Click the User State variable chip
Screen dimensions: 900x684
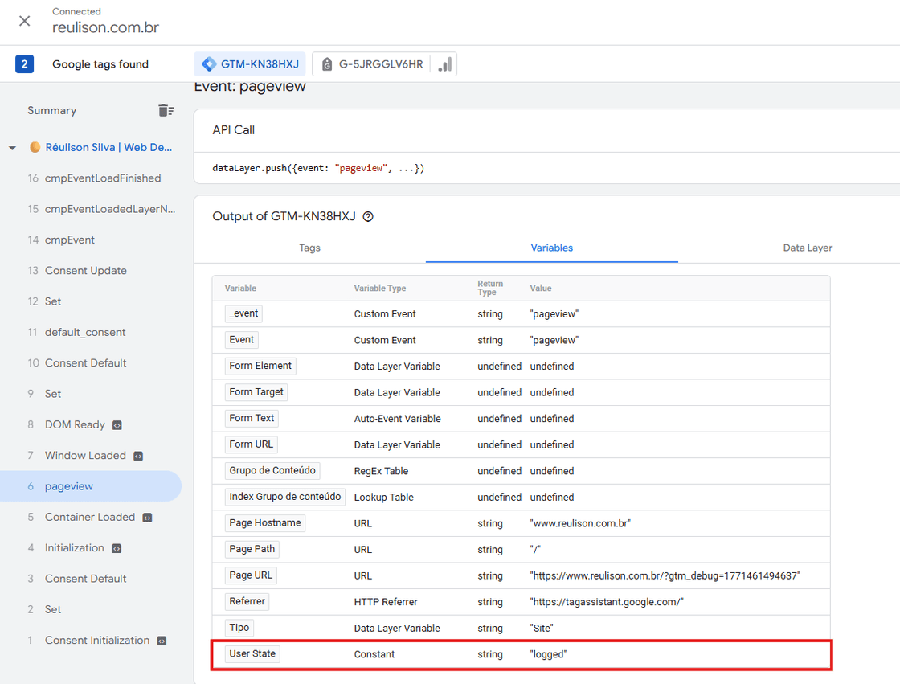pyautogui.click(x=252, y=653)
